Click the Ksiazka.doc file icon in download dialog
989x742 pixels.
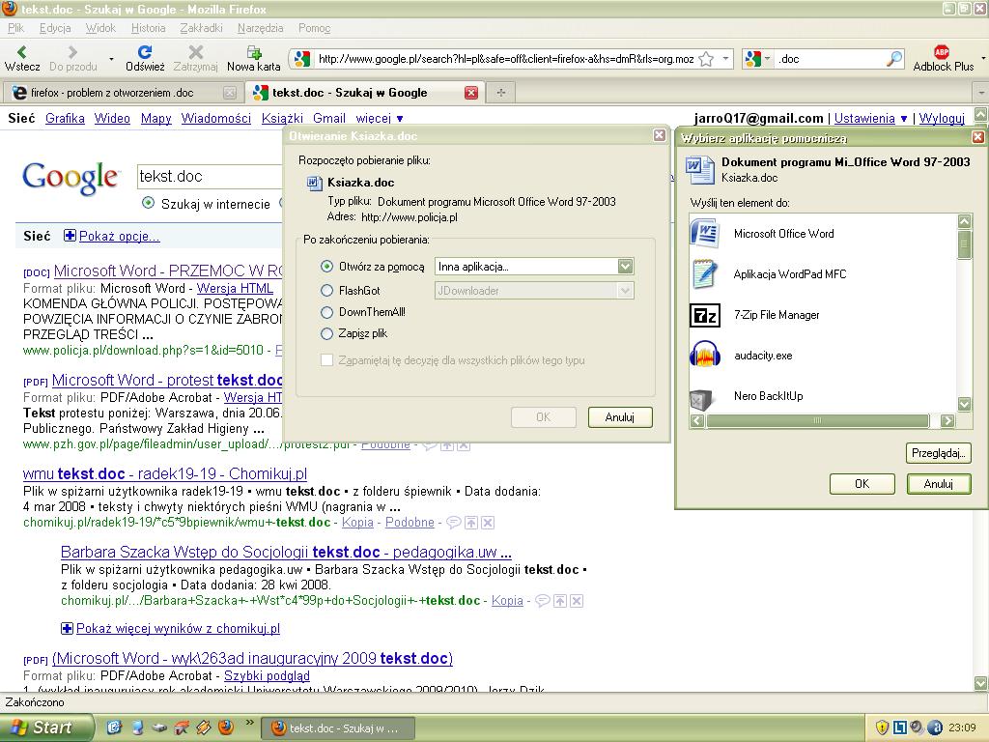[314, 183]
